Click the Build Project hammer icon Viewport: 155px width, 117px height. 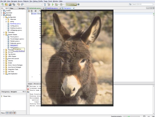click(45, 4)
